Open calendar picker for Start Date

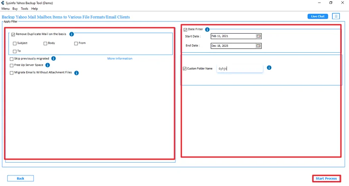[259, 36]
